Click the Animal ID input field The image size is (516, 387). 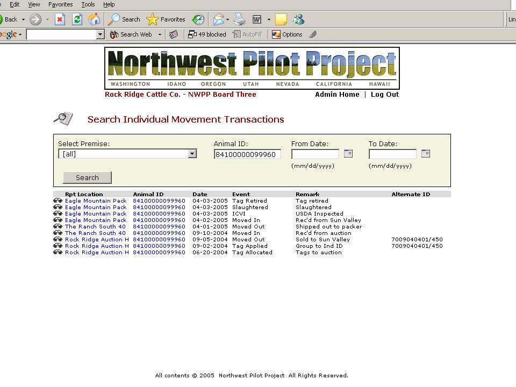(x=247, y=154)
